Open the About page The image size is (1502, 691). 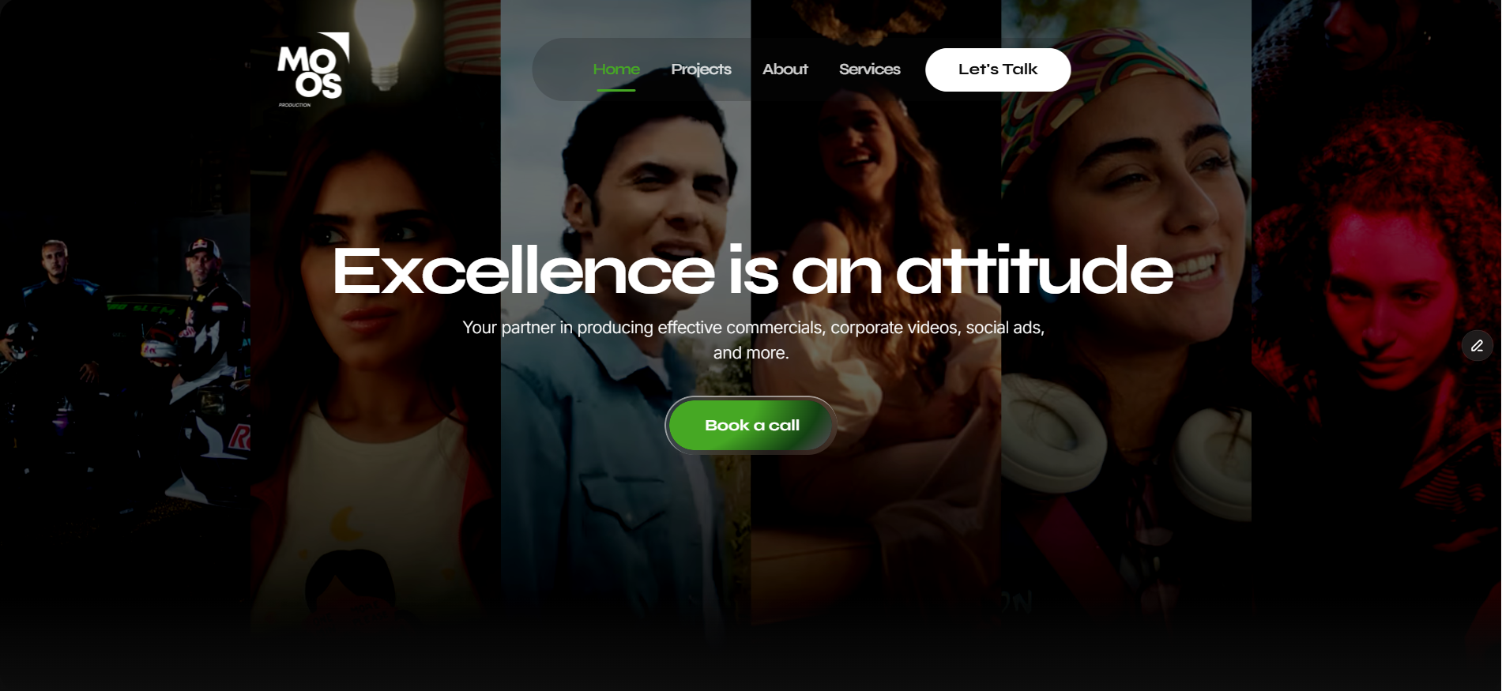point(785,69)
